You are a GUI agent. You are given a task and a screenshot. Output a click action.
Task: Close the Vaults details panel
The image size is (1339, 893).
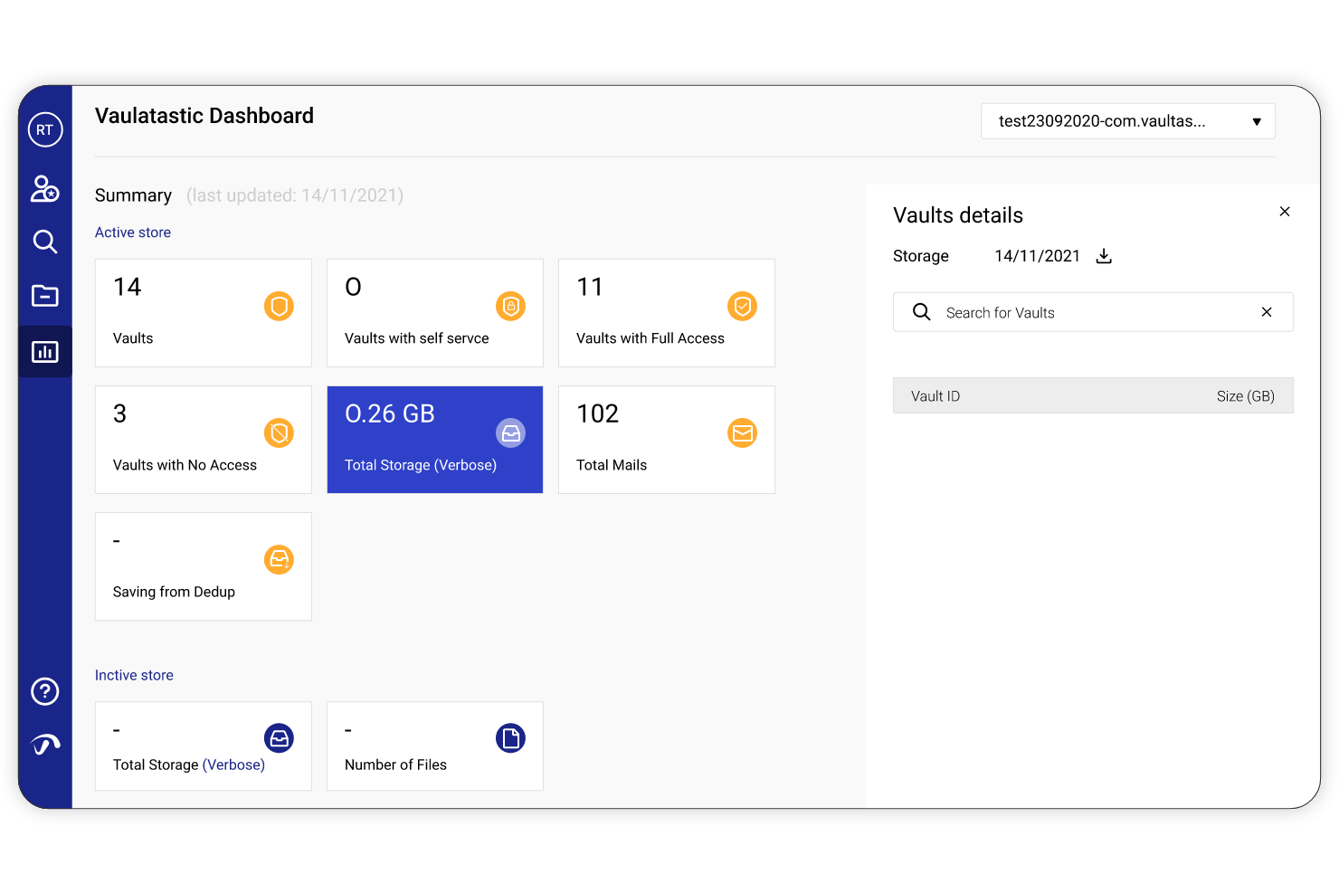click(x=1285, y=211)
